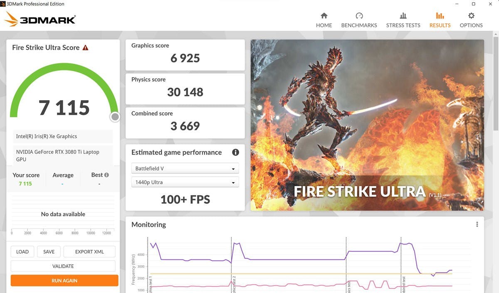
Task: Click the benchmarks gauge icon
Action: 359,16
